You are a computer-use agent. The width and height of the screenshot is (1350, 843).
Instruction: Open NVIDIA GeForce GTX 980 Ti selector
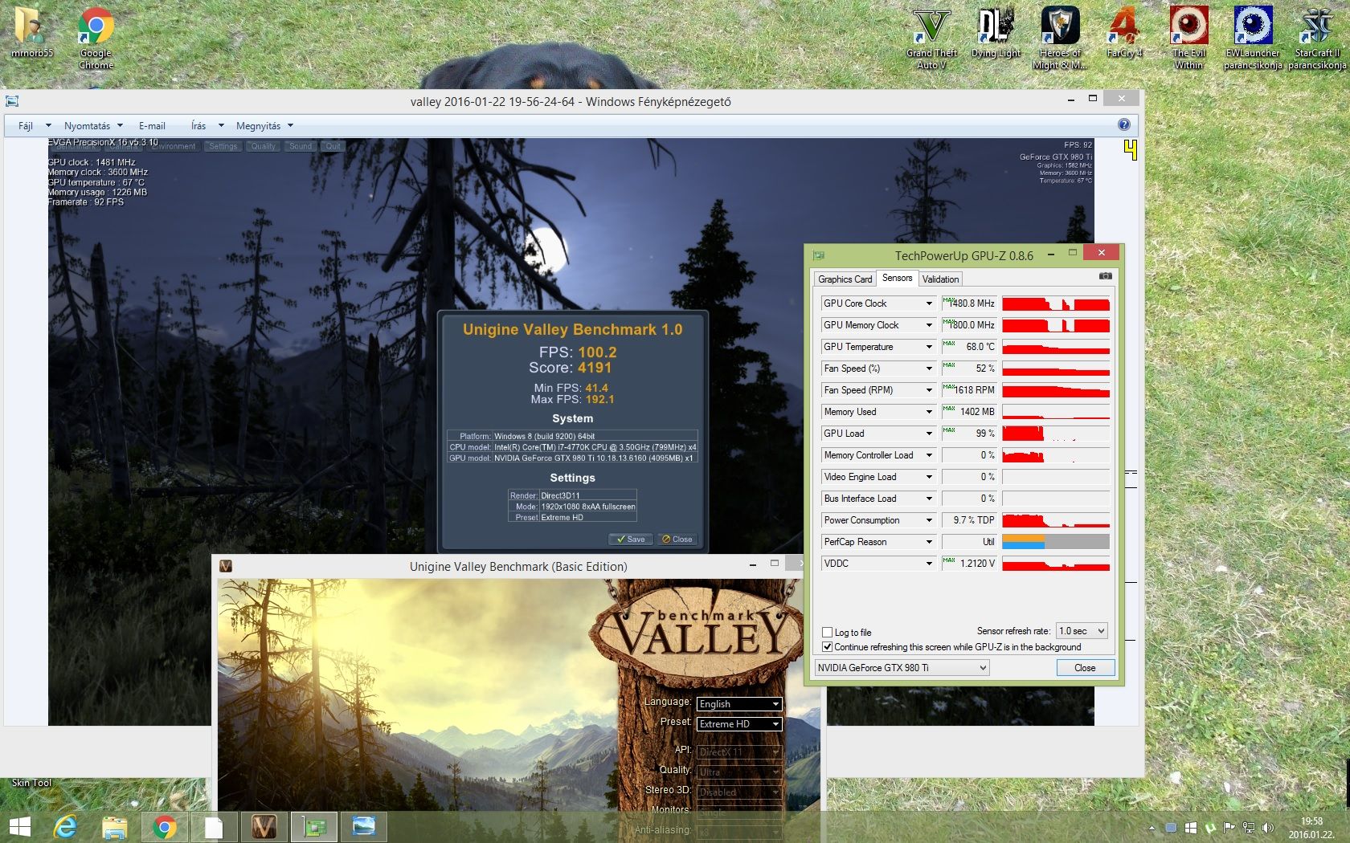902,668
